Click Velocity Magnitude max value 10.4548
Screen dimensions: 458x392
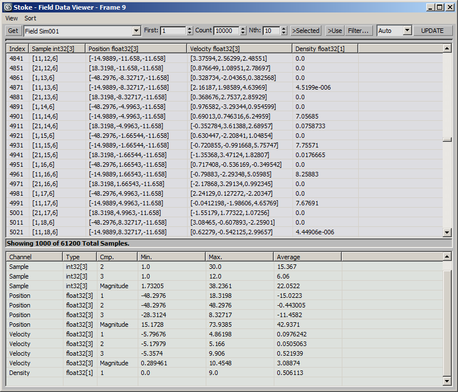pyautogui.click(x=220, y=363)
